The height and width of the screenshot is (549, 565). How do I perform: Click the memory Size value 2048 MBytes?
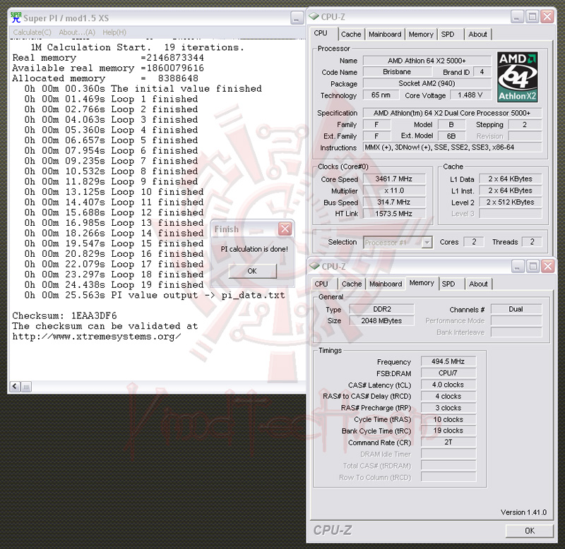(381, 320)
